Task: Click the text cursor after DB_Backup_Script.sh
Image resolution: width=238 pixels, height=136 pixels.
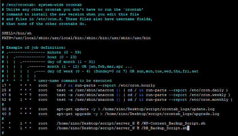Action: pos(188,128)
